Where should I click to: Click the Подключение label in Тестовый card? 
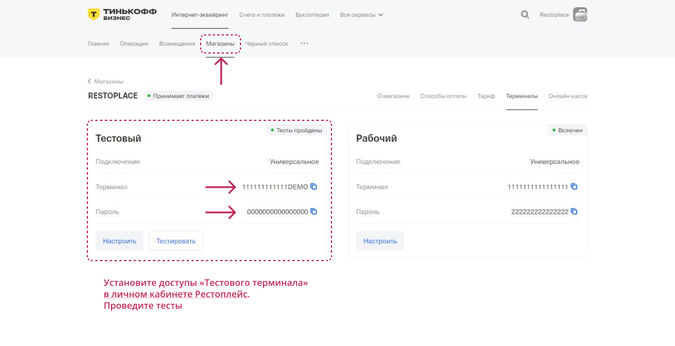tap(118, 162)
